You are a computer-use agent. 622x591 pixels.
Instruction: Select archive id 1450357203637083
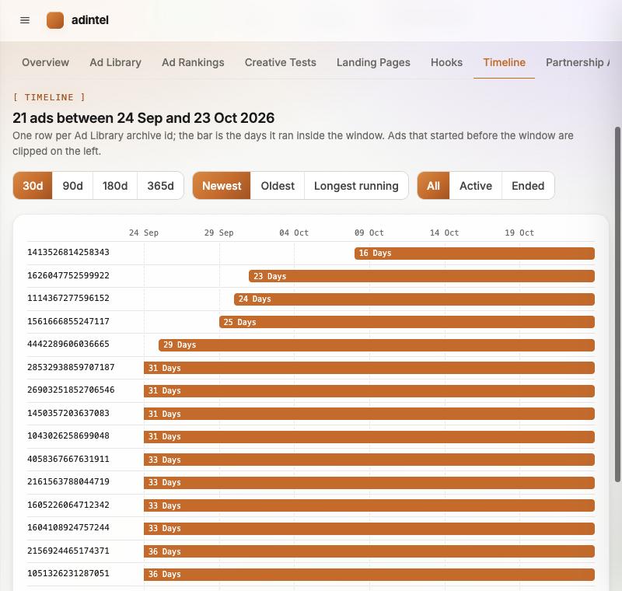tap(68, 413)
